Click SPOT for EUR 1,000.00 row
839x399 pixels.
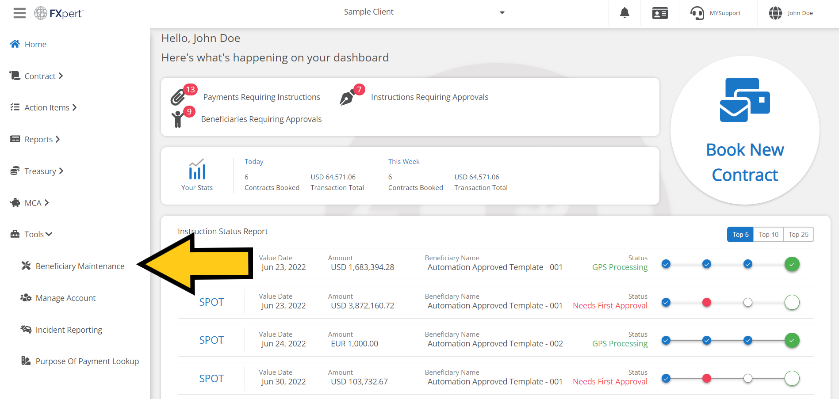click(211, 340)
